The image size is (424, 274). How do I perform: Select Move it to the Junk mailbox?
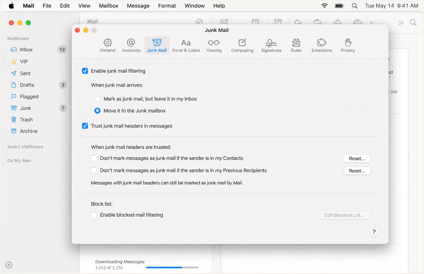click(x=97, y=111)
